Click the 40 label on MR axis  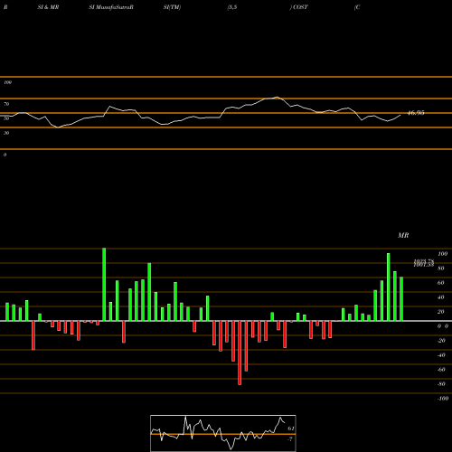[441, 297]
